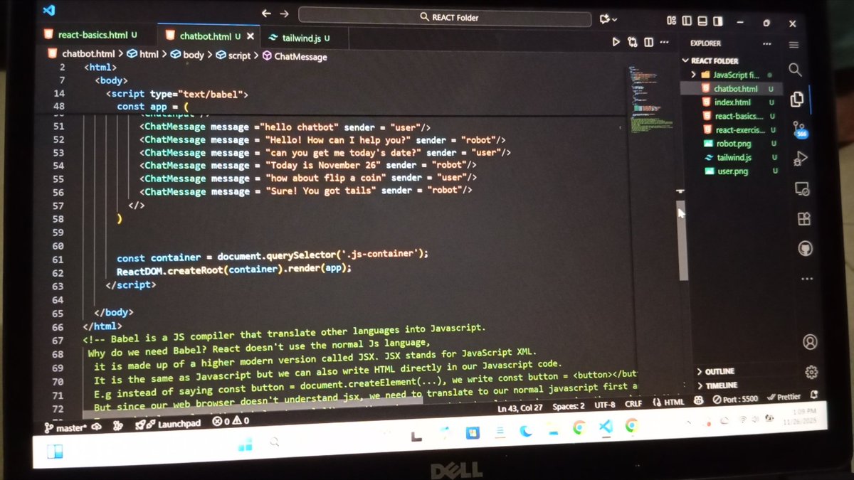The height and width of the screenshot is (480, 854).
Task: Open Customize Layout button in title bar
Action: point(671,21)
